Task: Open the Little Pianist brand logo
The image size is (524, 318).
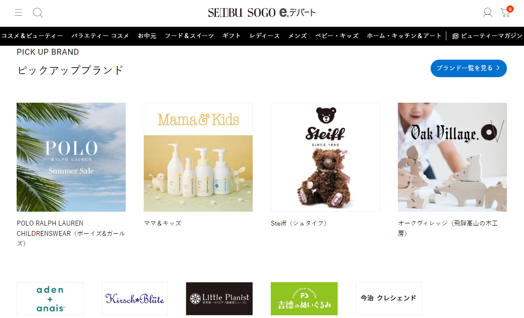Action: point(219,299)
